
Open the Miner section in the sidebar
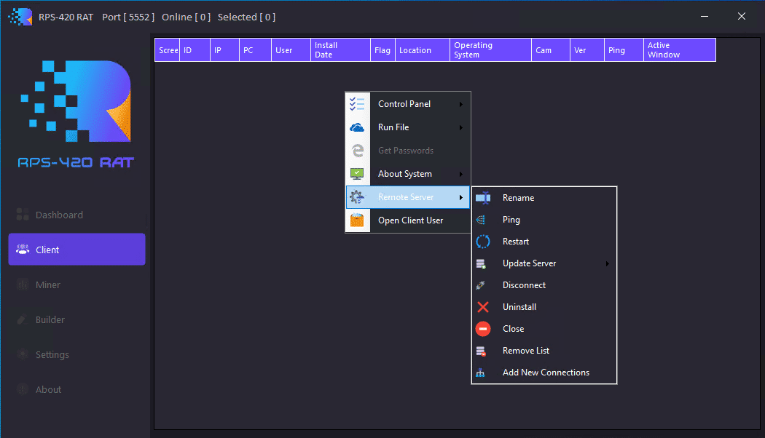48,284
